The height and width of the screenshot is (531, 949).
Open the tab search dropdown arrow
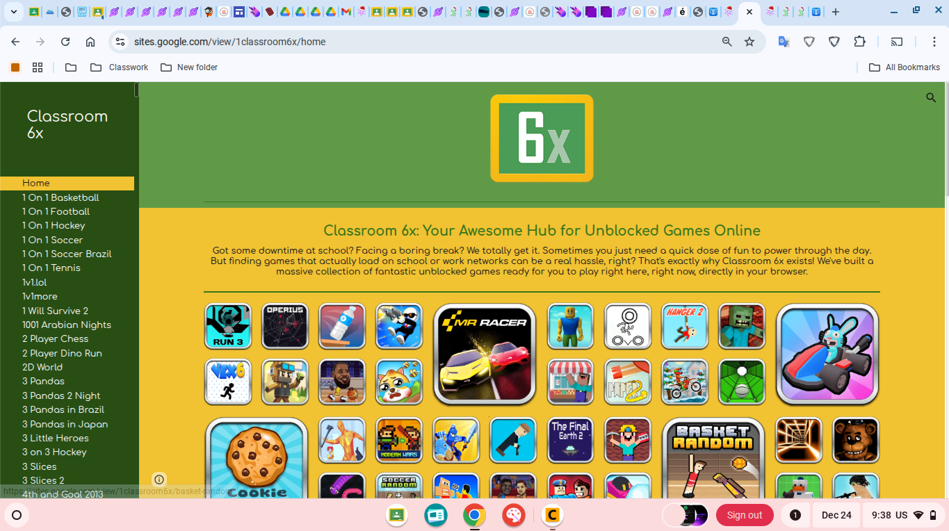point(13,12)
